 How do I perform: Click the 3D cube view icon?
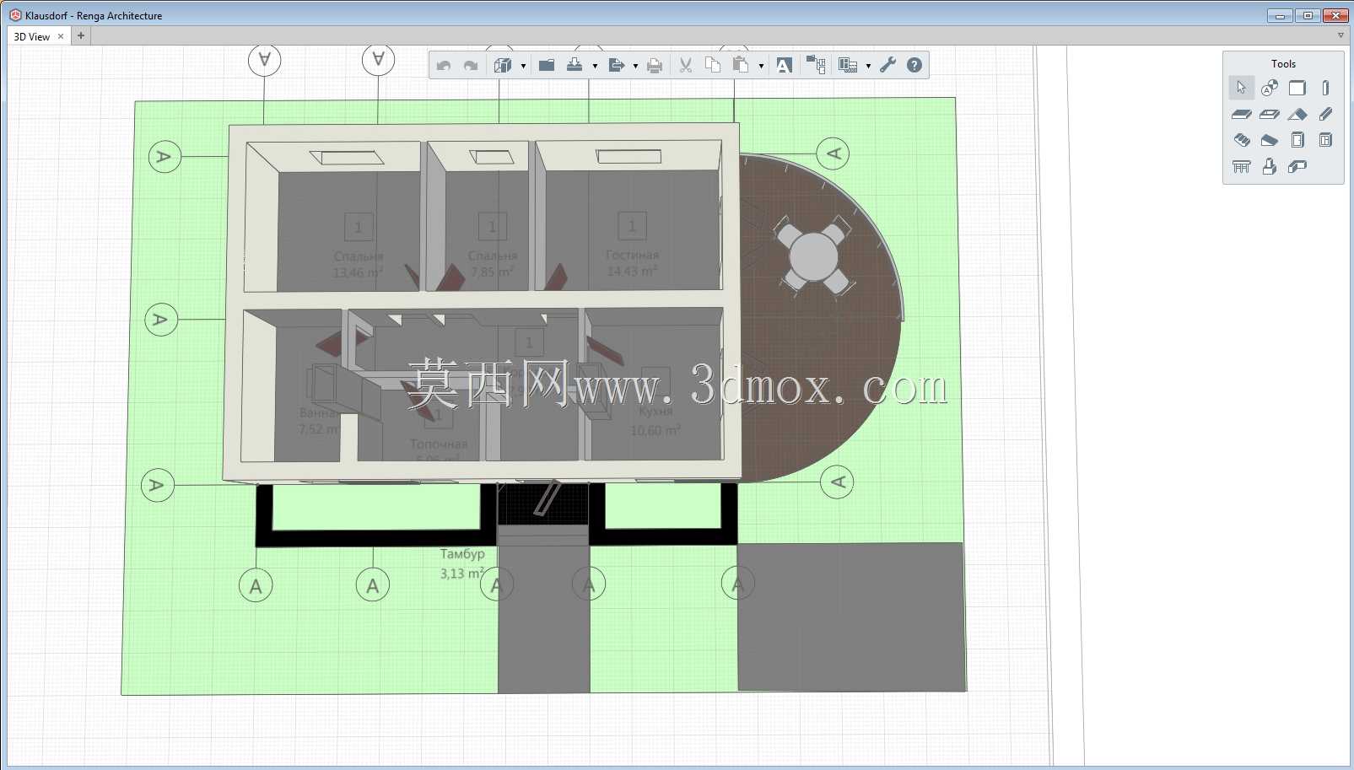click(503, 65)
